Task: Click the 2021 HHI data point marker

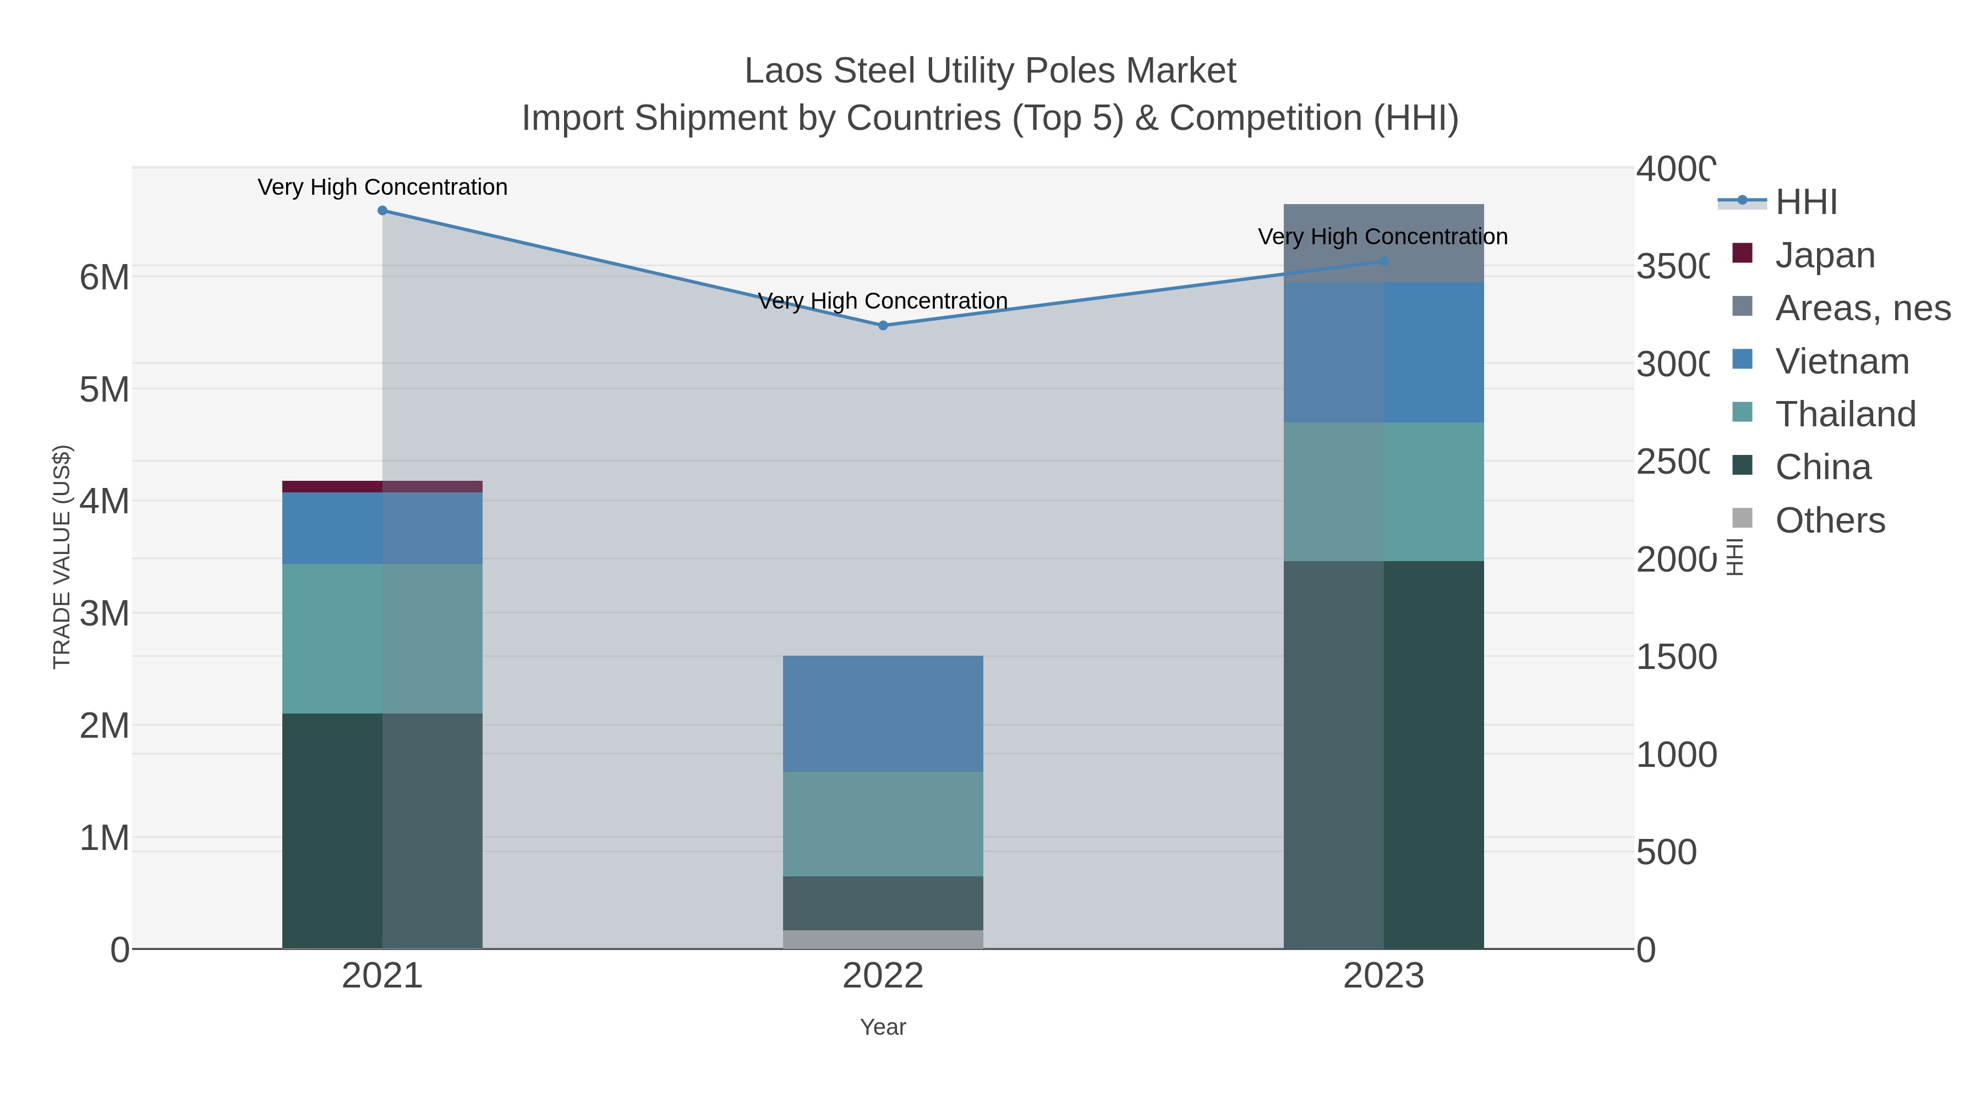Action: point(382,211)
